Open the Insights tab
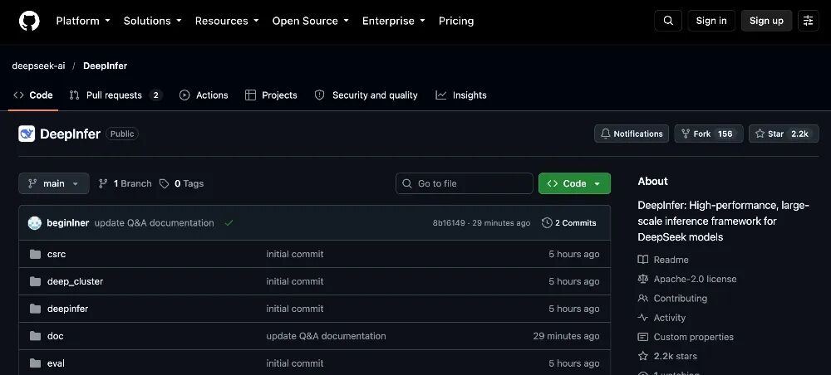Viewport: 831px width, 375px height. (x=461, y=95)
